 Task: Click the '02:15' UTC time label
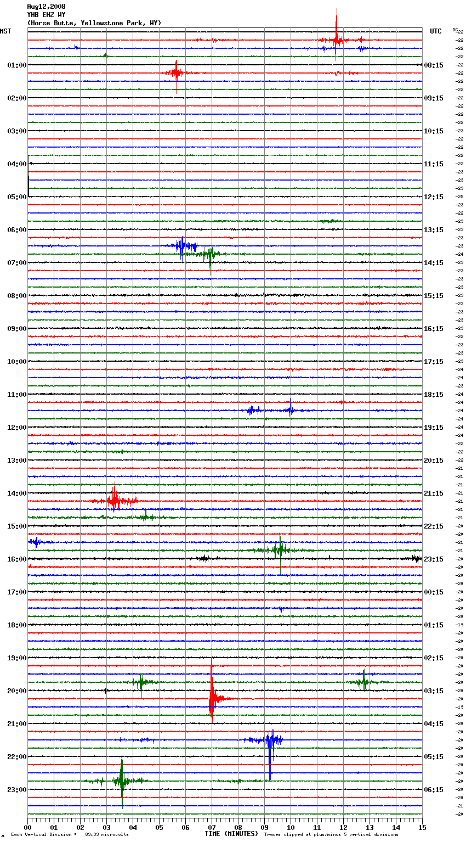434,658
